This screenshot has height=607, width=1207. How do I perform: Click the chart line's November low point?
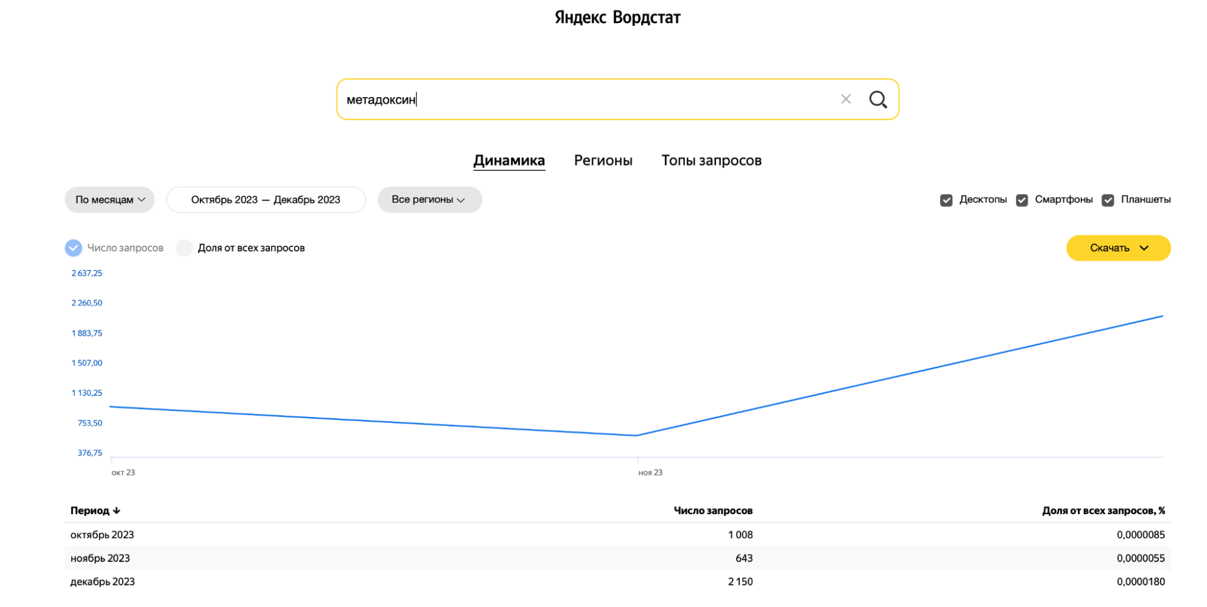(x=637, y=435)
